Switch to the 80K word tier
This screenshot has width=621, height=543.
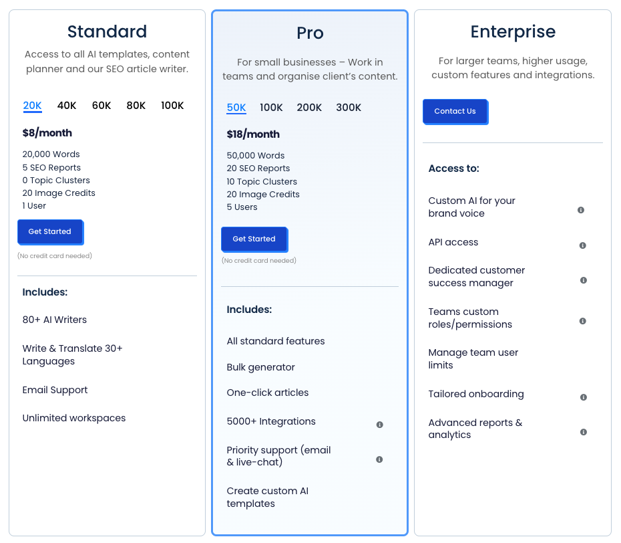(136, 106)
